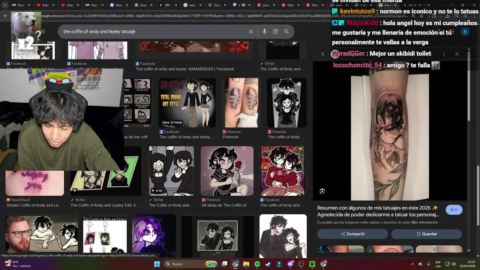
Task: Switch to the 'Estuj' YouTube tab
Action: pos(70,5)
